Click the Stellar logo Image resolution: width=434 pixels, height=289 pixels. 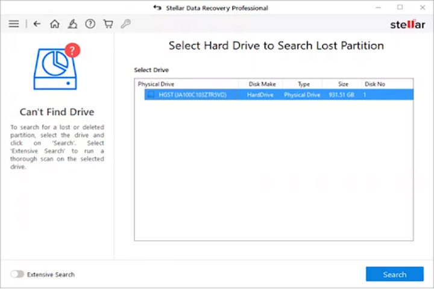pos(407,25)
